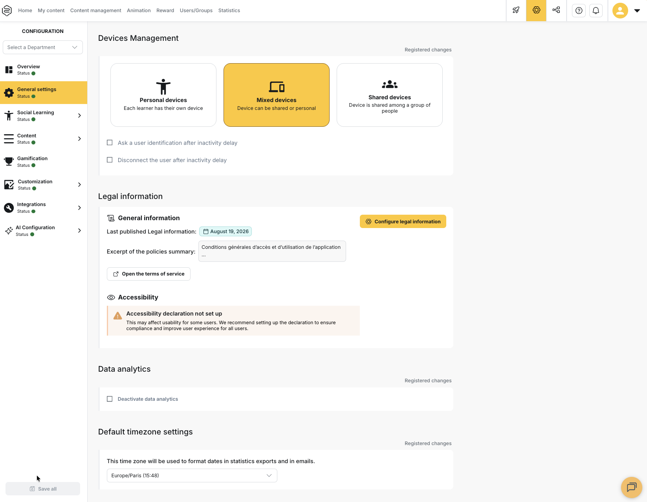Click the Overview dashboard icon
This screenshot has height=502, width=647.
click(9, 70)
